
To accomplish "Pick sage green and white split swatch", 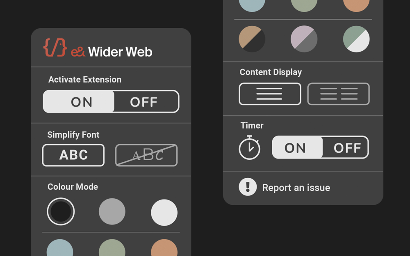I will (356, 39).
